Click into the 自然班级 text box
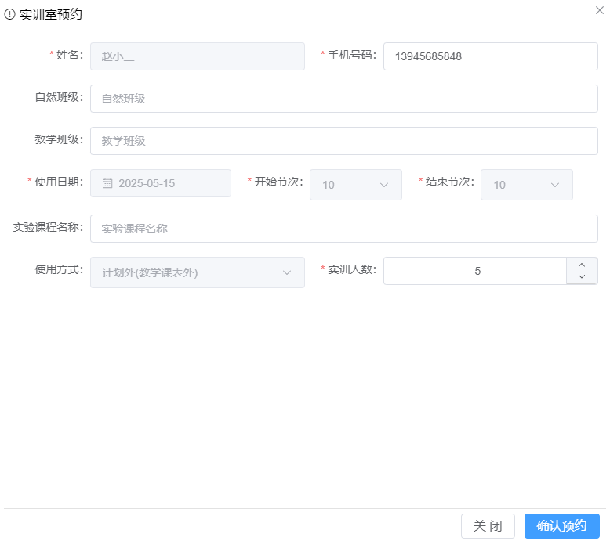 343,99
